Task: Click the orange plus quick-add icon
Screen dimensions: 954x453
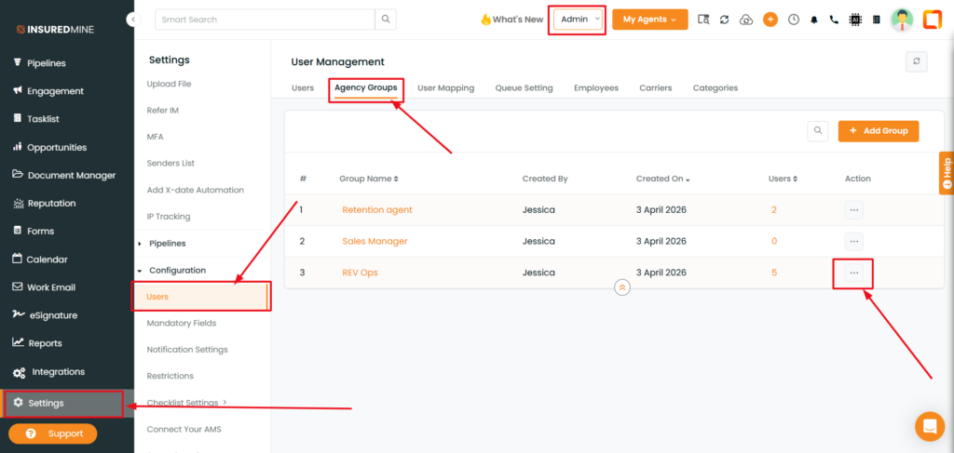Action: [x=770, y=20]
